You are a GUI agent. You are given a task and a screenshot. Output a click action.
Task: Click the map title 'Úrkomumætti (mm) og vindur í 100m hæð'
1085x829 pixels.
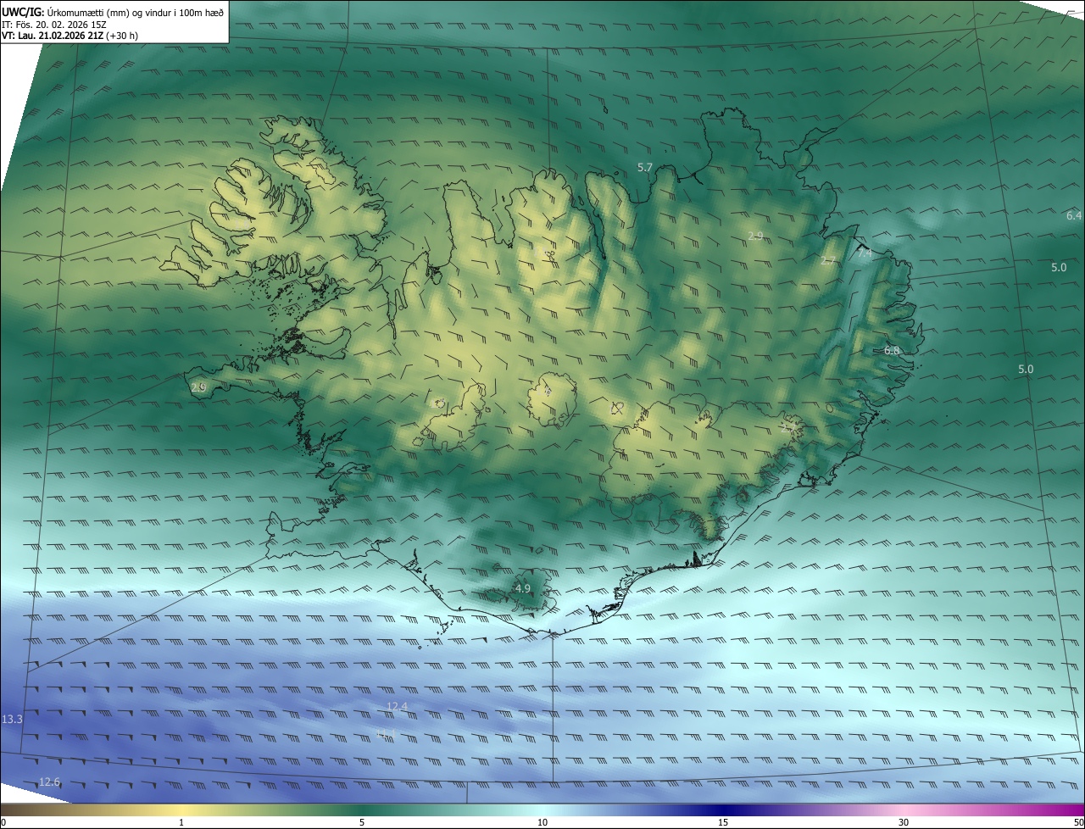click(136, 11)
